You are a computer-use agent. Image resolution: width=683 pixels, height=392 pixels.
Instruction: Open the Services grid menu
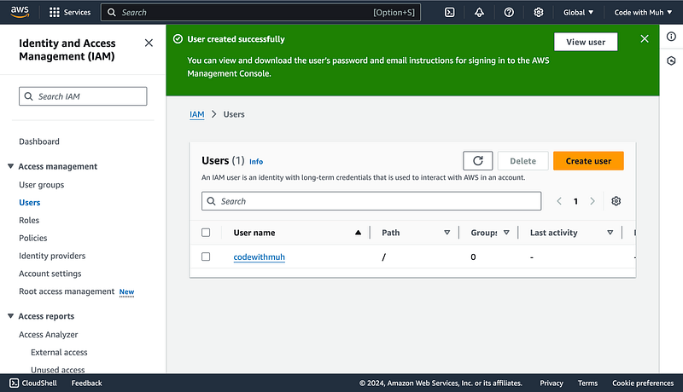(70, 12)
